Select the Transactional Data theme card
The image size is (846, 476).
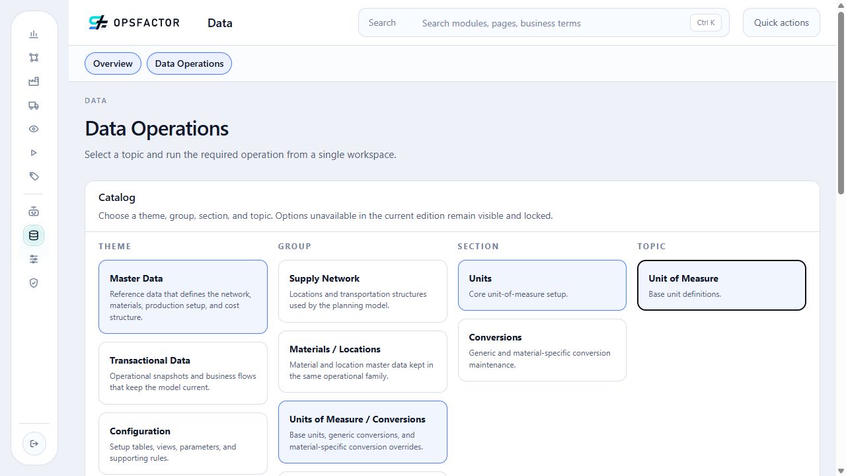coord(183,373)
